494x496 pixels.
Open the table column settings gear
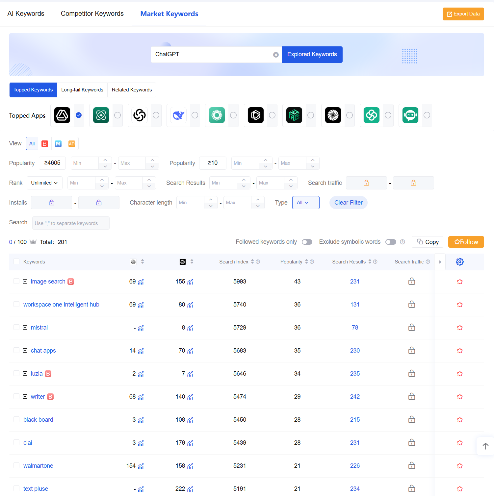[x=460, y=261]
